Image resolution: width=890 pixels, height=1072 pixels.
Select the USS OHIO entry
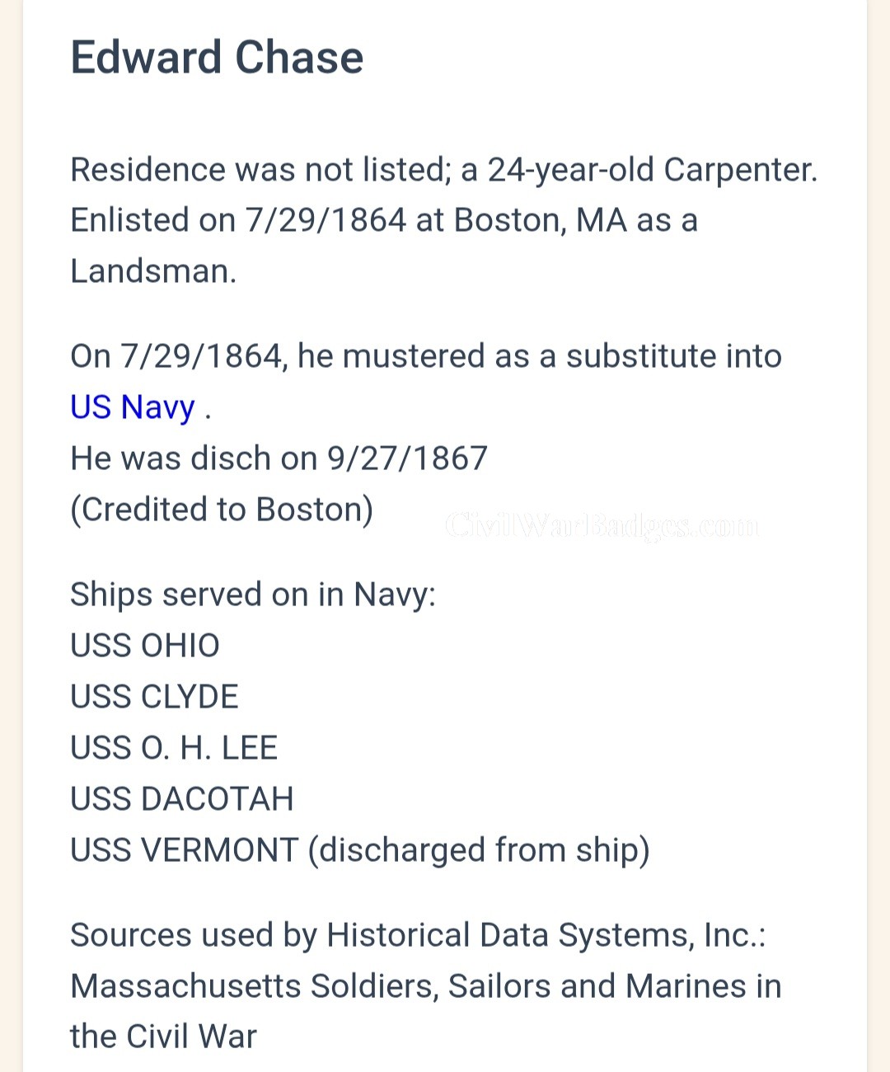click(x=145, y=646)
